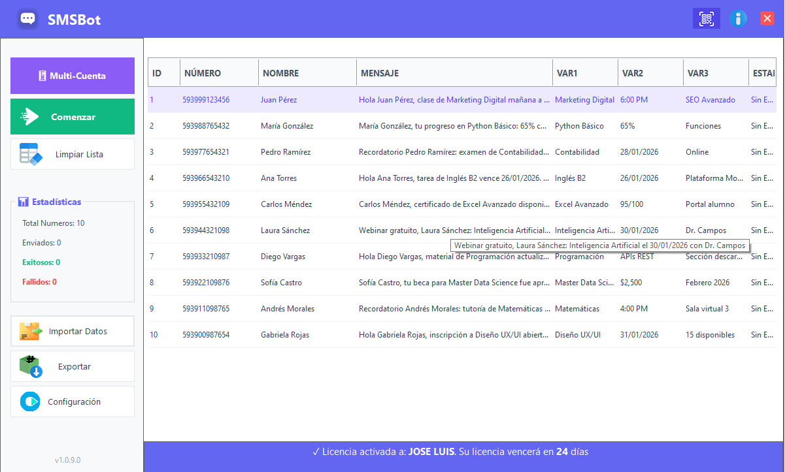Open the Multi-Cuenta button
This screenshot has width=785, height=472.
tap(73, 76)
